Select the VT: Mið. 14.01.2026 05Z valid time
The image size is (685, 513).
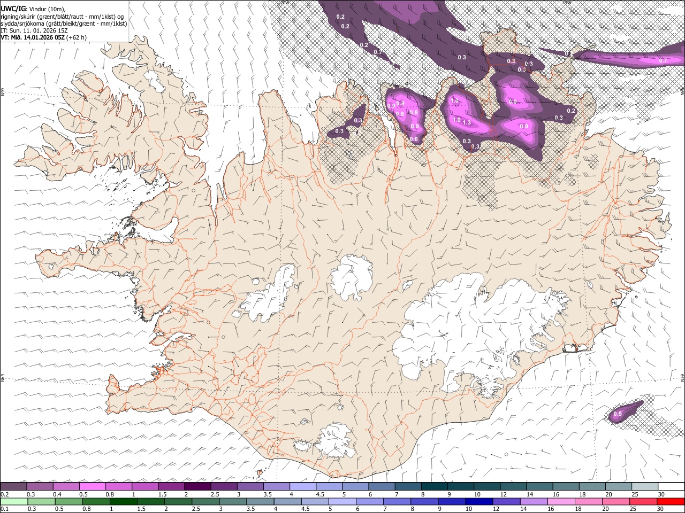point(33,37)
